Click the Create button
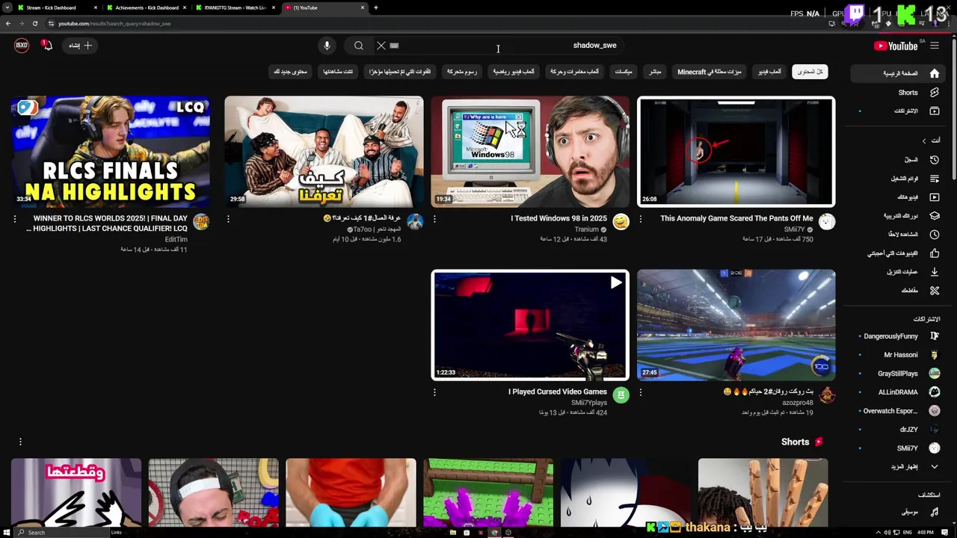 coord(80,46)
